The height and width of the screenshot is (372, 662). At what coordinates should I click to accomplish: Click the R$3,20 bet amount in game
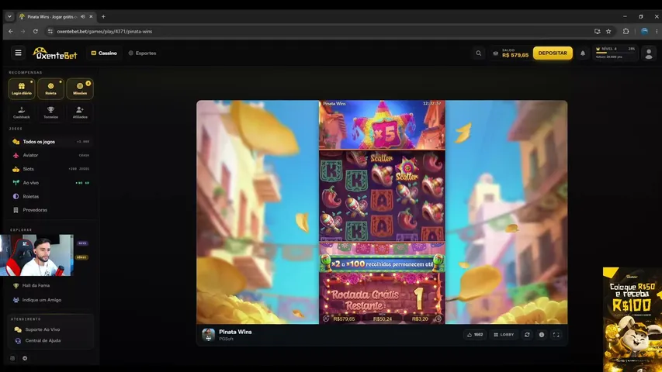(420, 319)
